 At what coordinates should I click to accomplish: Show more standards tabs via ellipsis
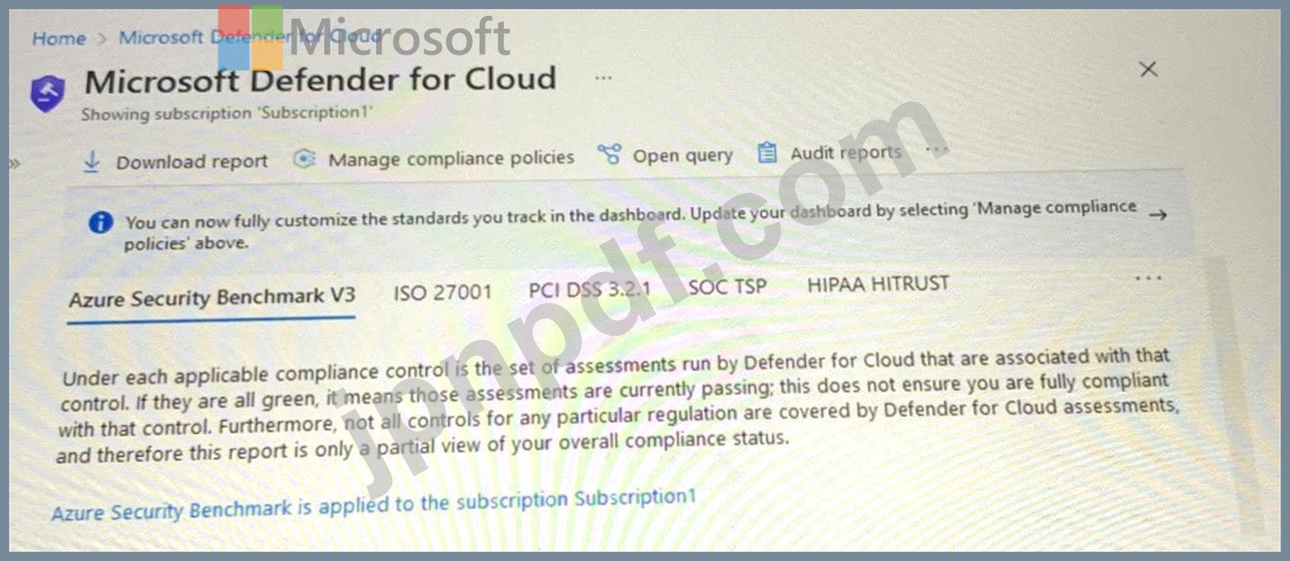coord(1148,279)
